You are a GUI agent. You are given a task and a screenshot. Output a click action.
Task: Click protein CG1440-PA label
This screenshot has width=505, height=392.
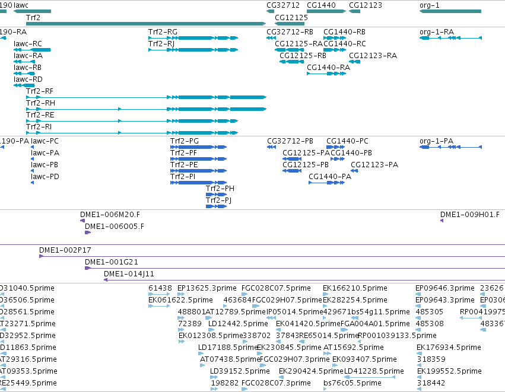point(330,177)
